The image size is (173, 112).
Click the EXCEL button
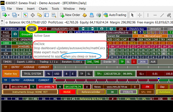6,40
